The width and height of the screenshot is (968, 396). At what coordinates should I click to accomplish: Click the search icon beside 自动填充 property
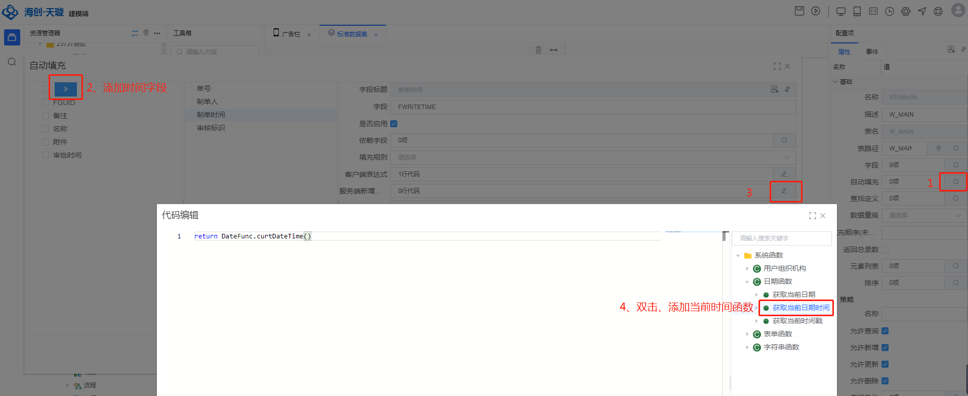tap(955, 182)
